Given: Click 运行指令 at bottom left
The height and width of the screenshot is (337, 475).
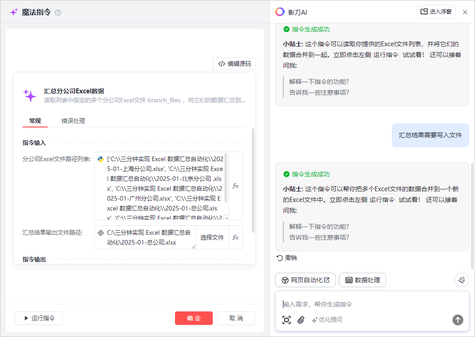Looking at the screenshot, I should tap(39, 318).
